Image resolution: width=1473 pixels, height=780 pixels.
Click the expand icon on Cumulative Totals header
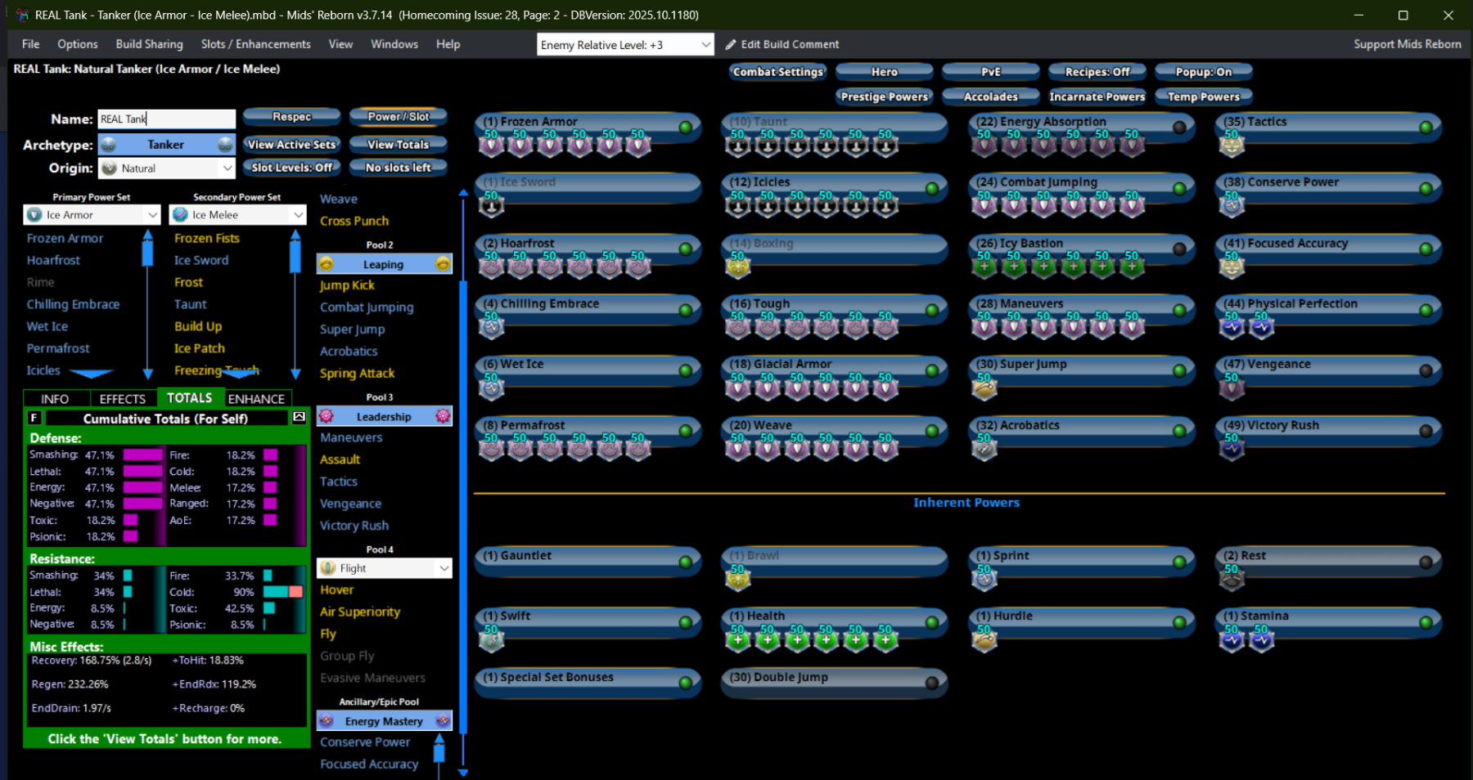click(x=299, y=418)
